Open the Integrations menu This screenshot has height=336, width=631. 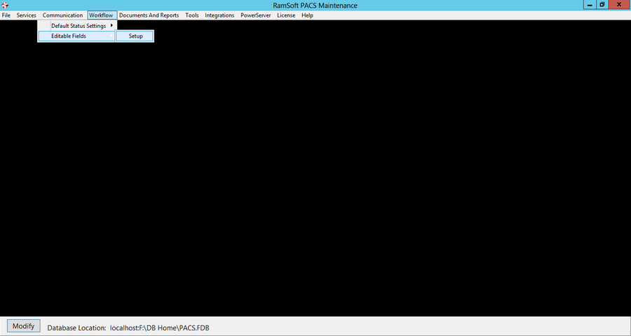(x=219, y=15)
